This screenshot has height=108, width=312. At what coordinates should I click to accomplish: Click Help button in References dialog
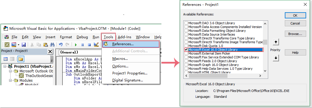[295, 53]
